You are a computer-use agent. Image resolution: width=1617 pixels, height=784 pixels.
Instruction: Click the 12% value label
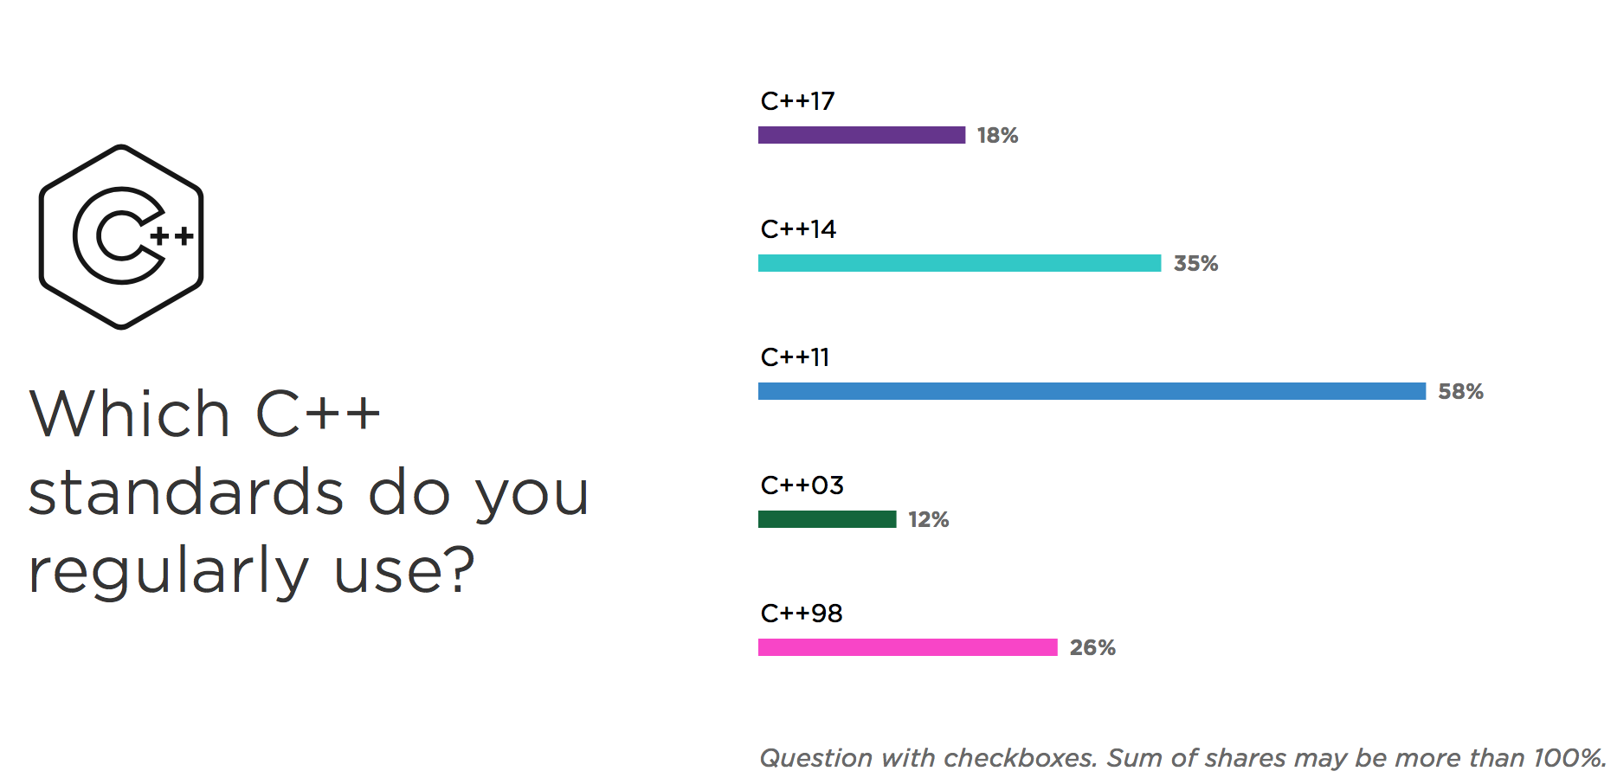point(928,520)
